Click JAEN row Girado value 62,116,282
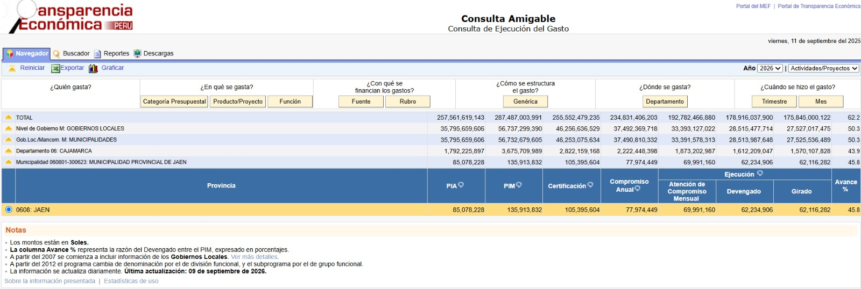This screenshot has width=861, height=289. pyautogui.click(x=815, y=210)
